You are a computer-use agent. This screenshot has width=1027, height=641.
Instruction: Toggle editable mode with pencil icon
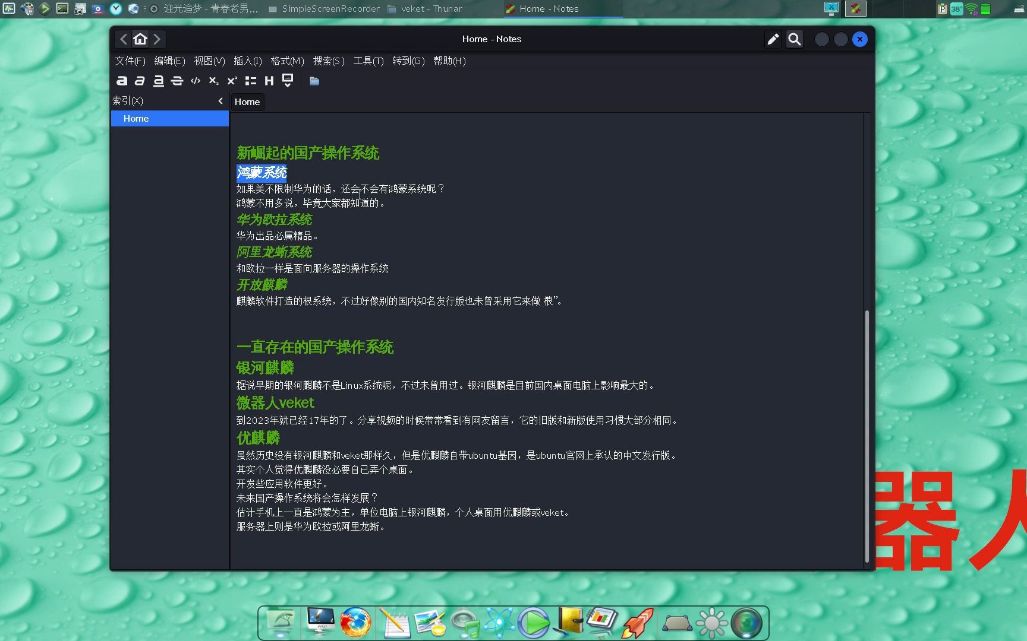(773, 39)
